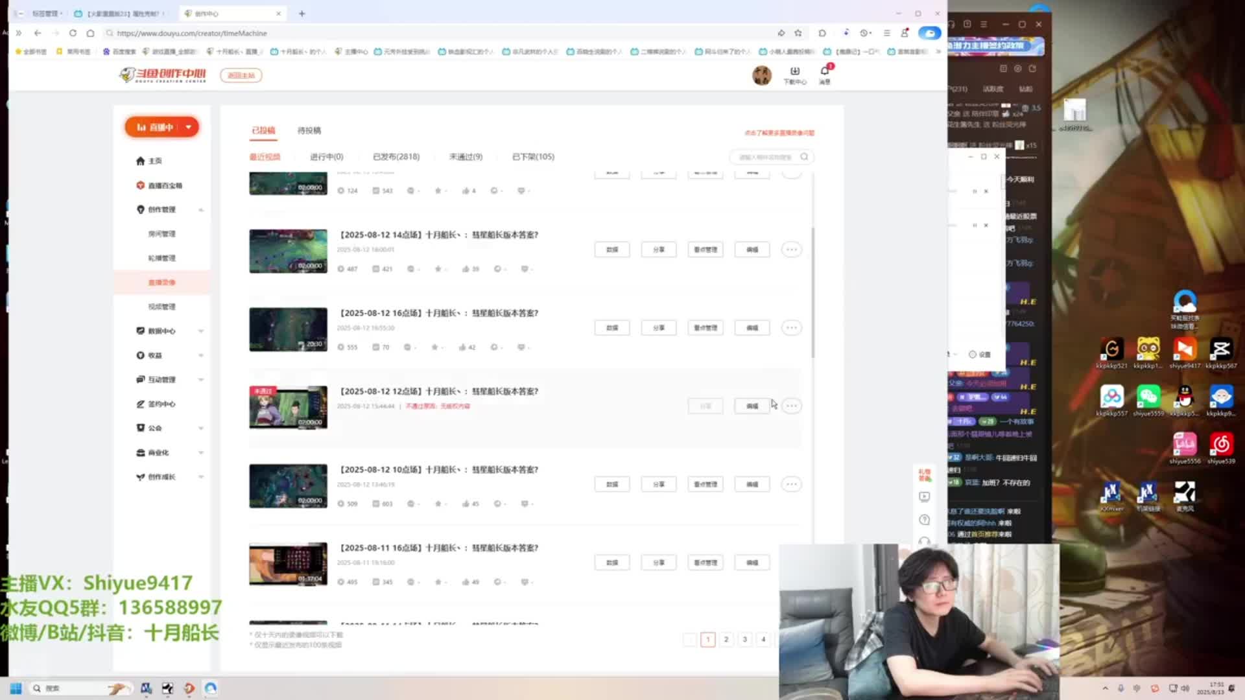The height and width of the screenshot is (700, 1245).
Task: Open the 直播中 button dropdown arrow
Action: [x=189, y=127]
